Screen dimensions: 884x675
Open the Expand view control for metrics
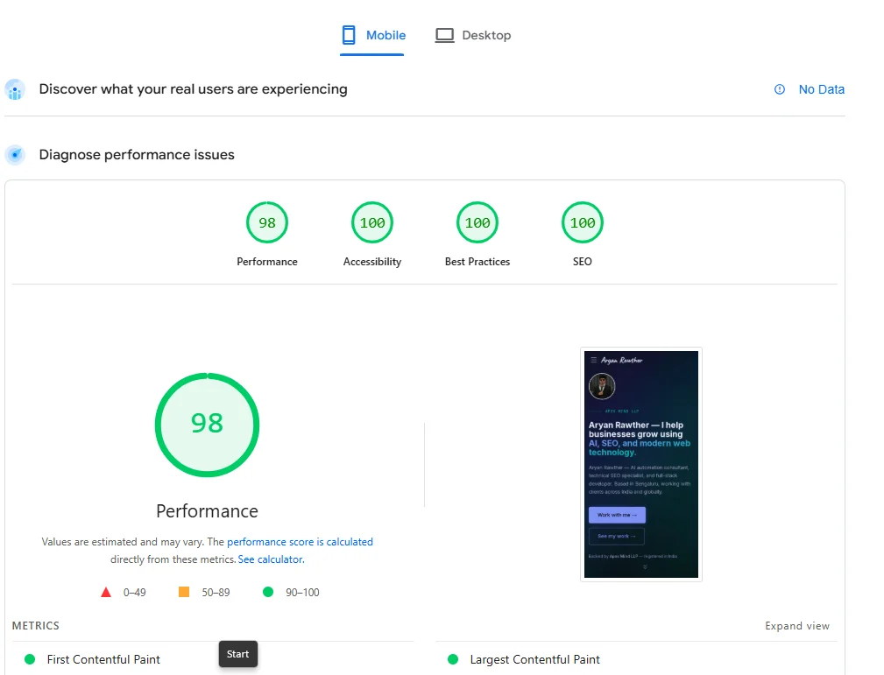(x=796, y=625)
